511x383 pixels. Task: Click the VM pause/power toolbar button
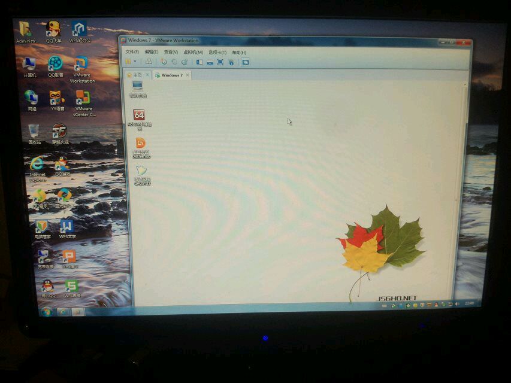[x=128, y=62]
